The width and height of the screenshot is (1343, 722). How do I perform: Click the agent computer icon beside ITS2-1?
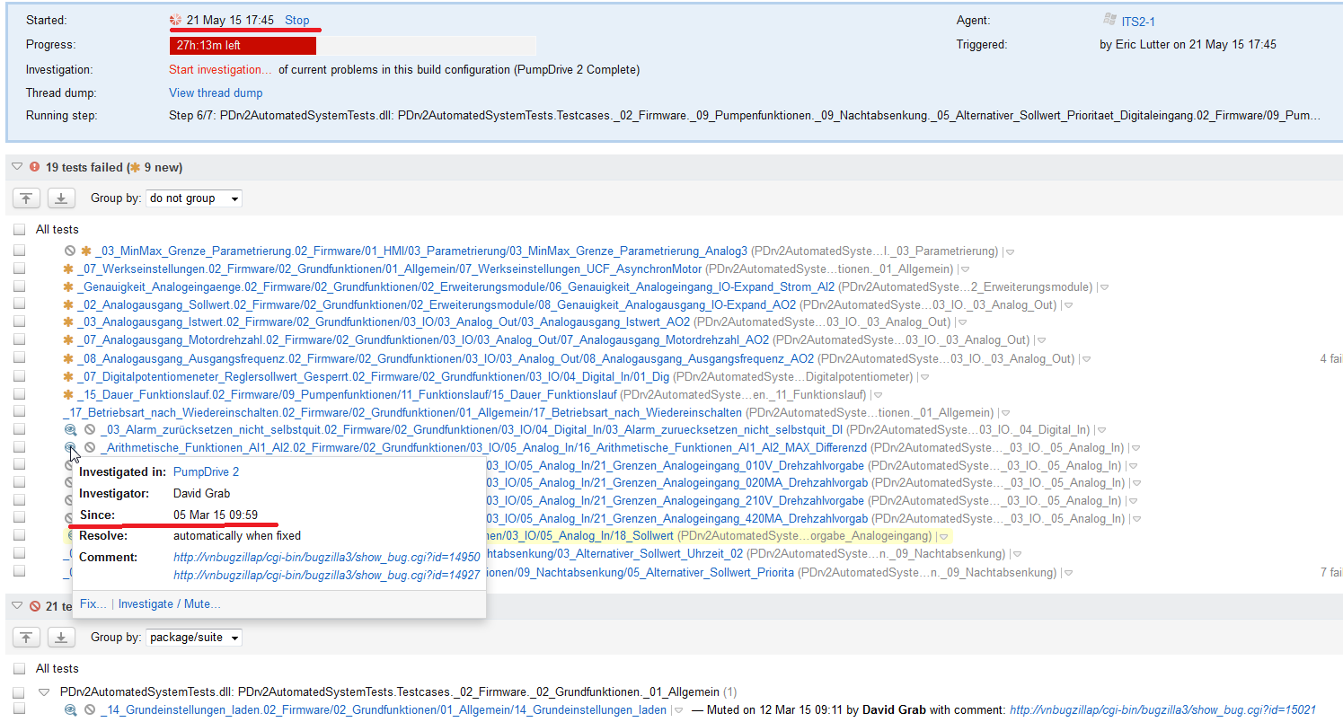[x=1109, y=20]
